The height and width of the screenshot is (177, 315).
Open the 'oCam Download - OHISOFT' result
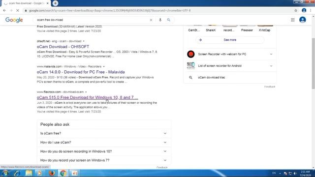63,47
